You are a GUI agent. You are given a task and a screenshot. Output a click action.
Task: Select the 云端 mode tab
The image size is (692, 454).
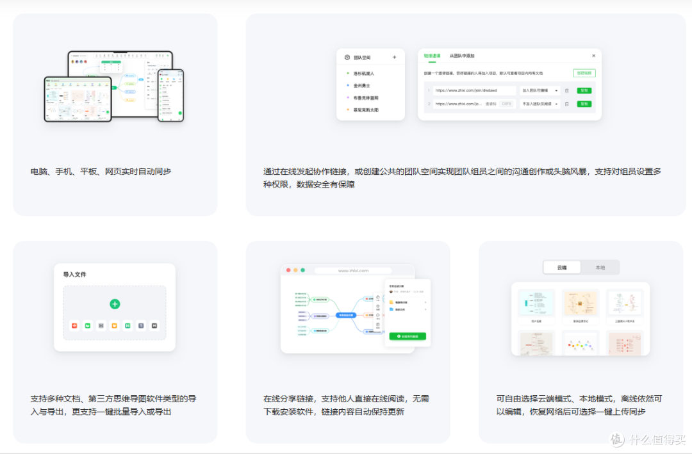(x=562, y=268)
